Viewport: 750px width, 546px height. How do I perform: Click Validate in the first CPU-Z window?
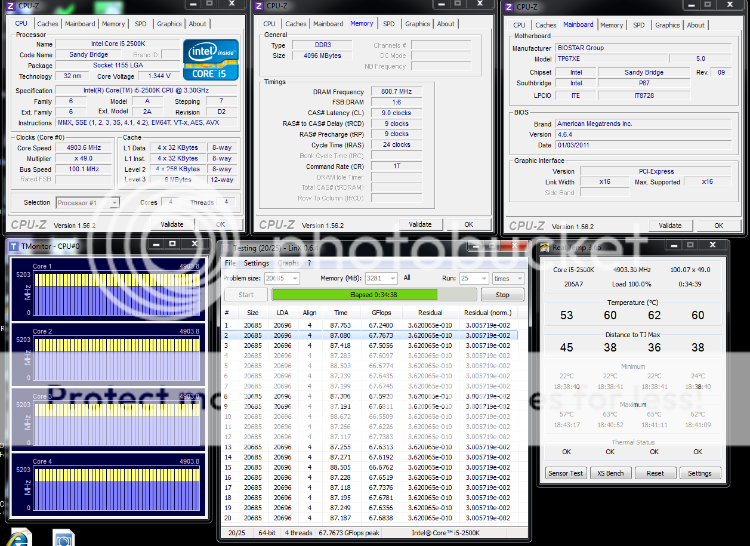click(x=172, y=224)
